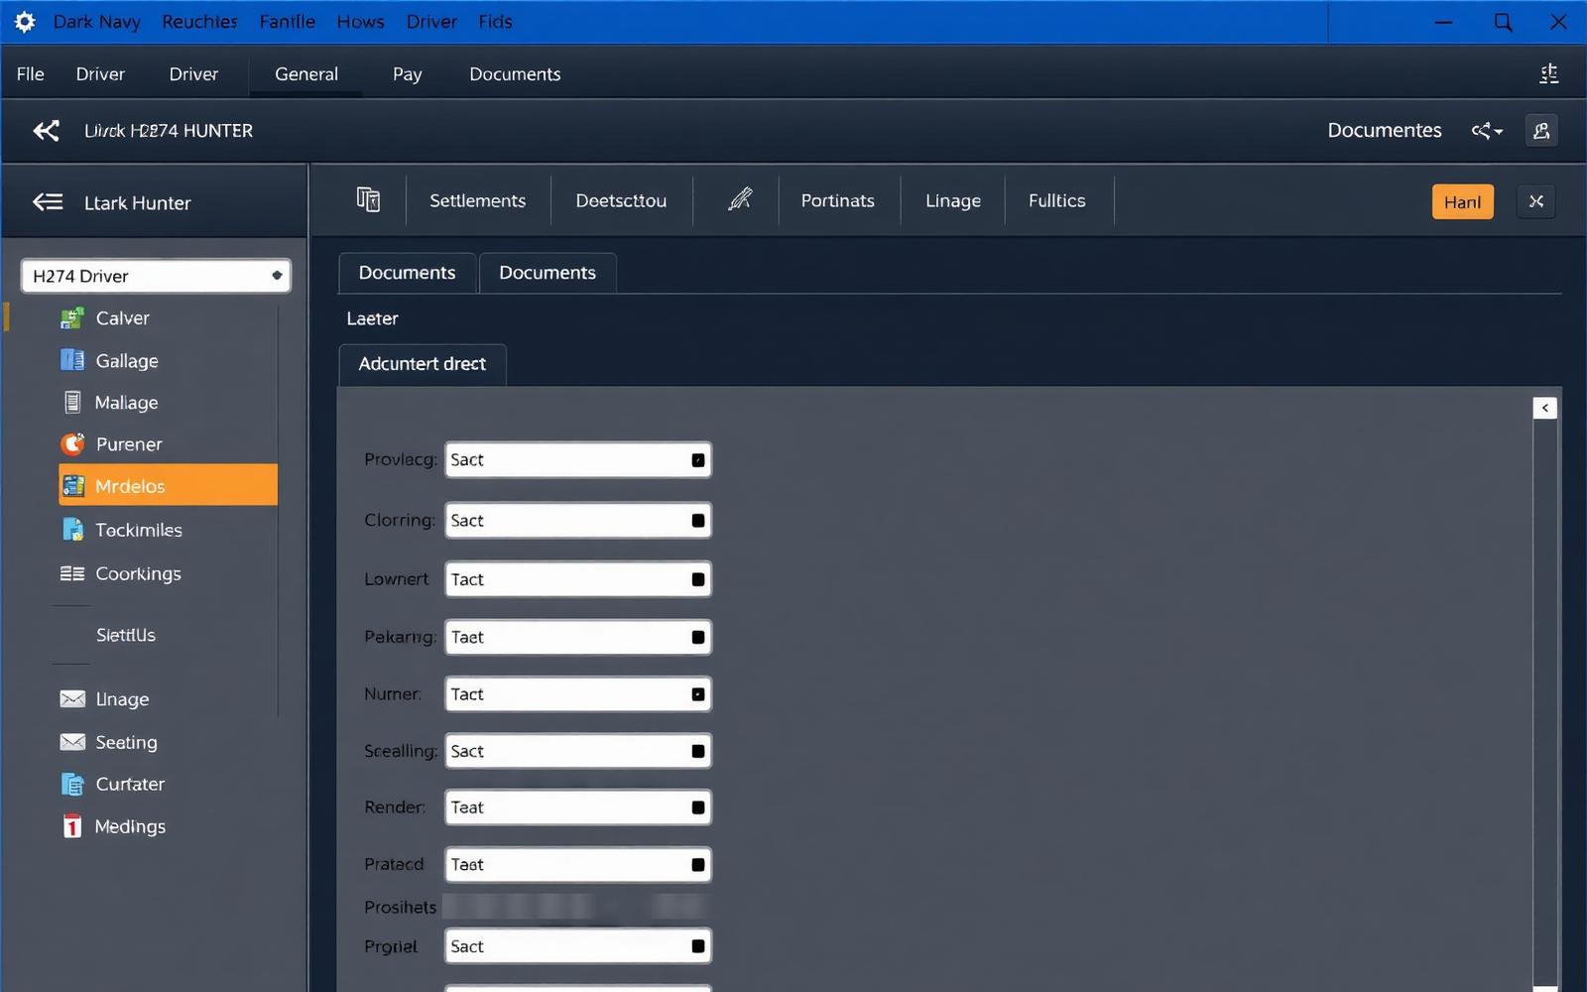Click the search icon in the title bar
The image size is (1587, 992).
[1503, 22]
